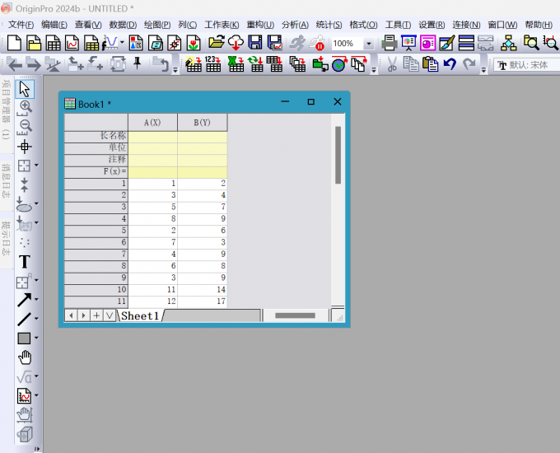Open the 分析(A) menu
This screenshot has width=560, height=453.
[x=295, y=25]
